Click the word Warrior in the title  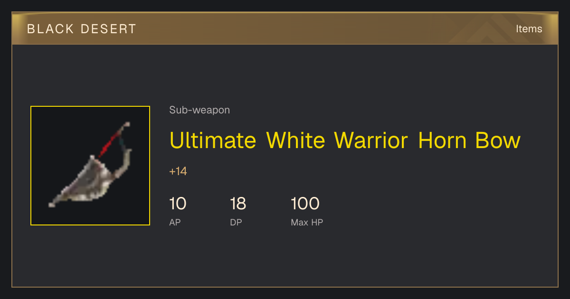coord(371,140)
